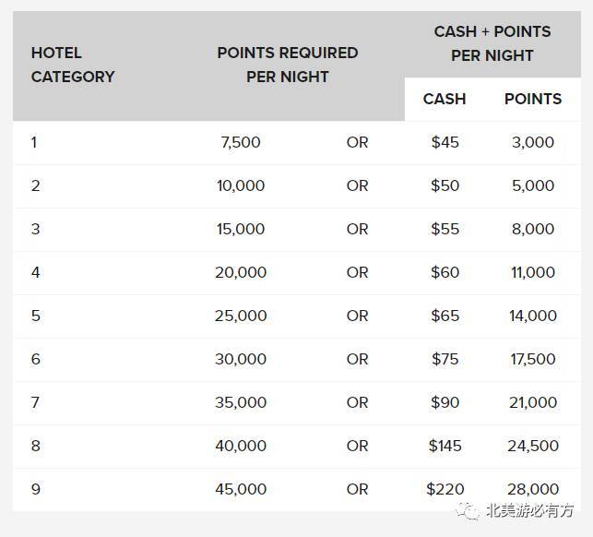593x537 pixels.
Task: Click the OR label in category 3 row
Action: pos(358,230)
